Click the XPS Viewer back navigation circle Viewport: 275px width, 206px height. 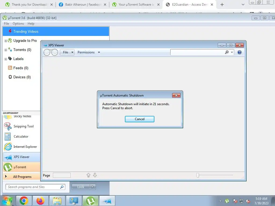[x=47, y=52]
